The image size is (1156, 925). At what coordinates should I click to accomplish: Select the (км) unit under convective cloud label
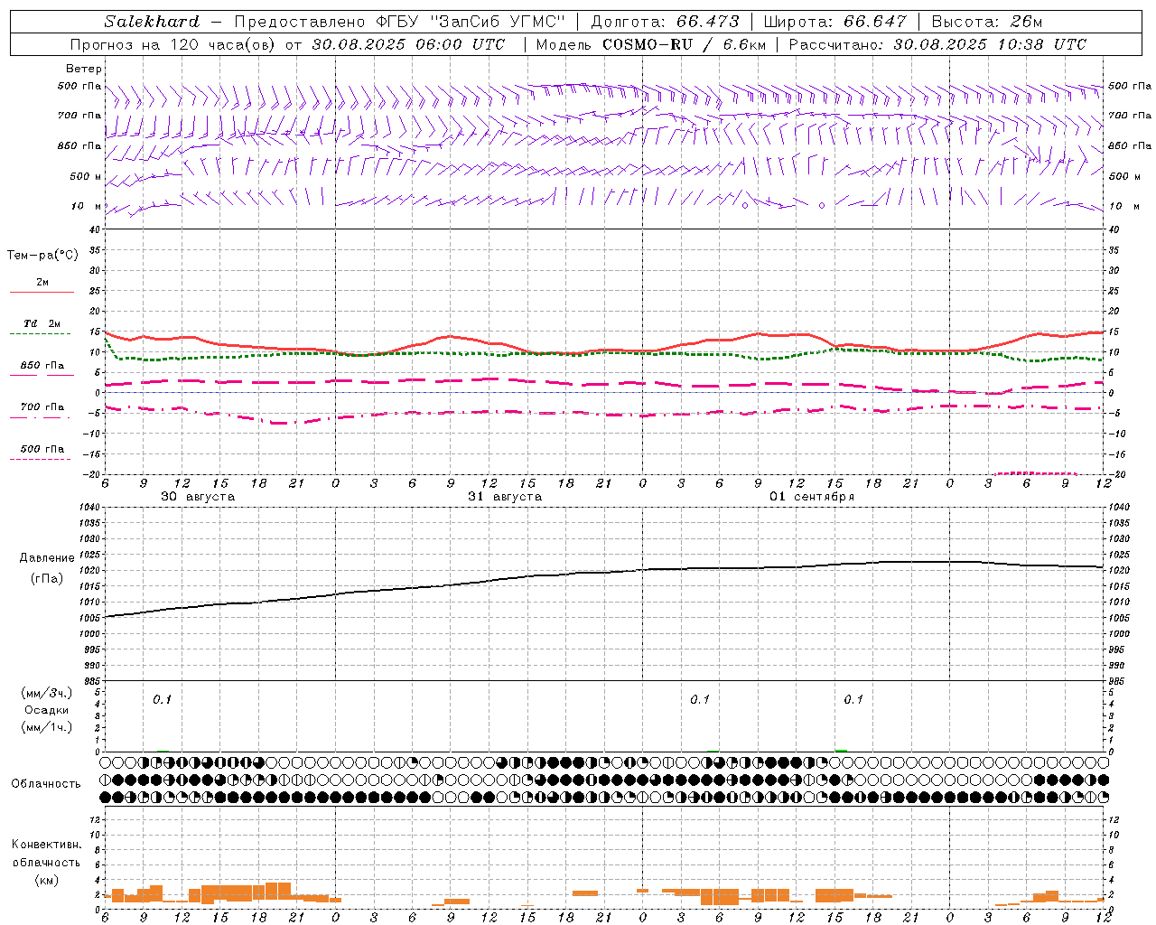coord(46,880)
